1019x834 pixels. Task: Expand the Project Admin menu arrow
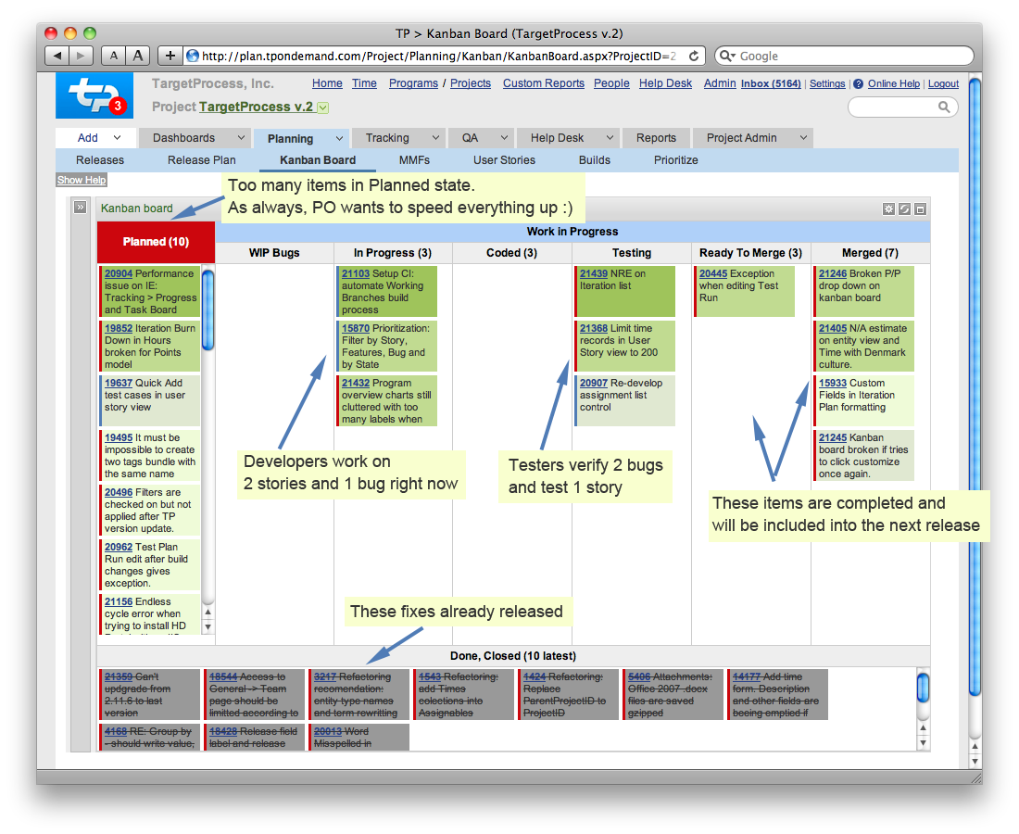pyautogui.click(x=803, y=138)
